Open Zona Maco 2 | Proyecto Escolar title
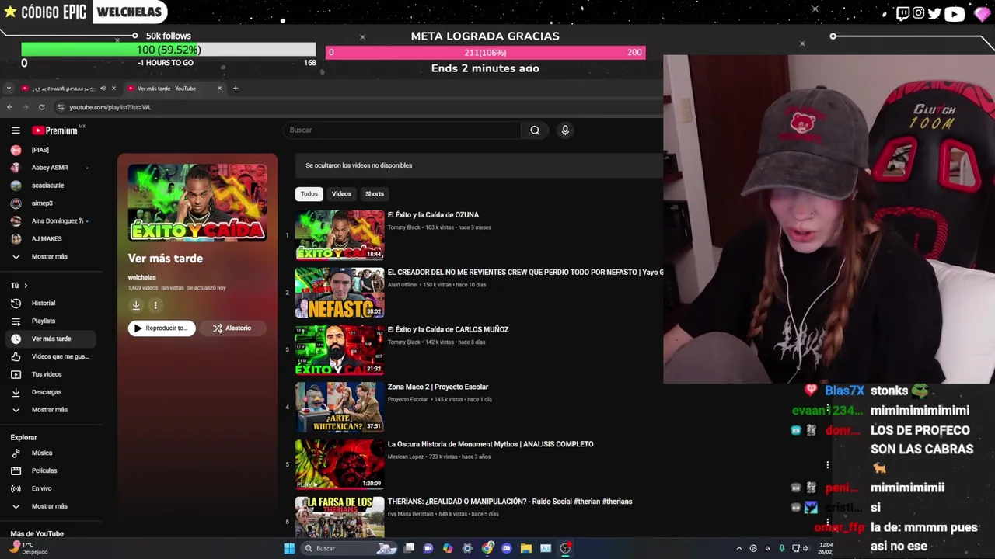 point(438,387)
